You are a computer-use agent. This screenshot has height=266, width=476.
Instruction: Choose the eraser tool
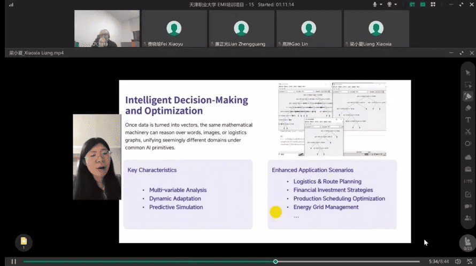(x=468, y=108)
